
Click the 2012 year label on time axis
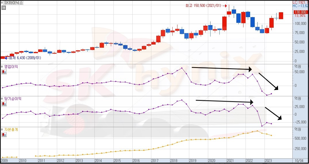tap(61, 161)
